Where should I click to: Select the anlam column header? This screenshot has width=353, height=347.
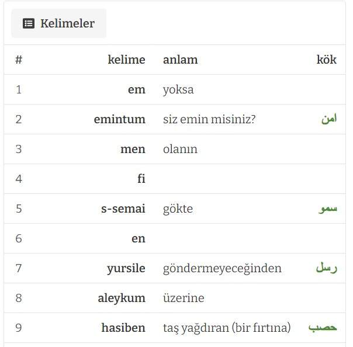click(x=181, y=60)
